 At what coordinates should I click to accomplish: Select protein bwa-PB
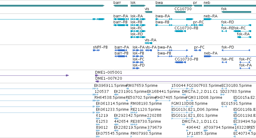[x=175, y=56]
